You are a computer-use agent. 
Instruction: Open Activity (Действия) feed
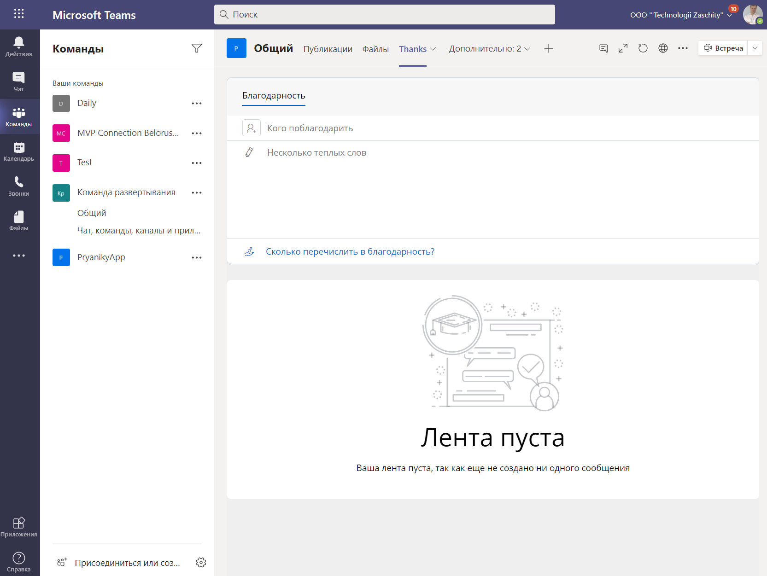pyautogui.click(x=19, y=47)
